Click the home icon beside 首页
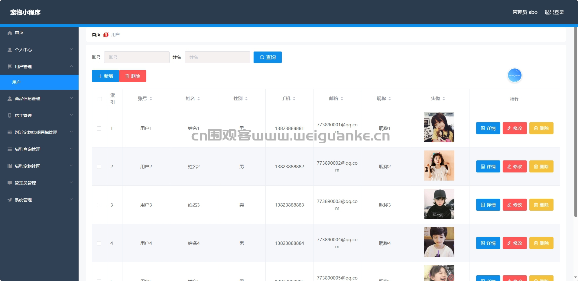Viewport: 578px width, 281px height. coord(10,33)
